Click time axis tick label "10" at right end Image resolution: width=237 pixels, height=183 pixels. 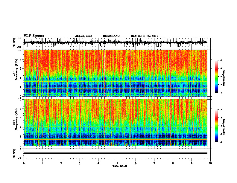(x=210, y=163)
